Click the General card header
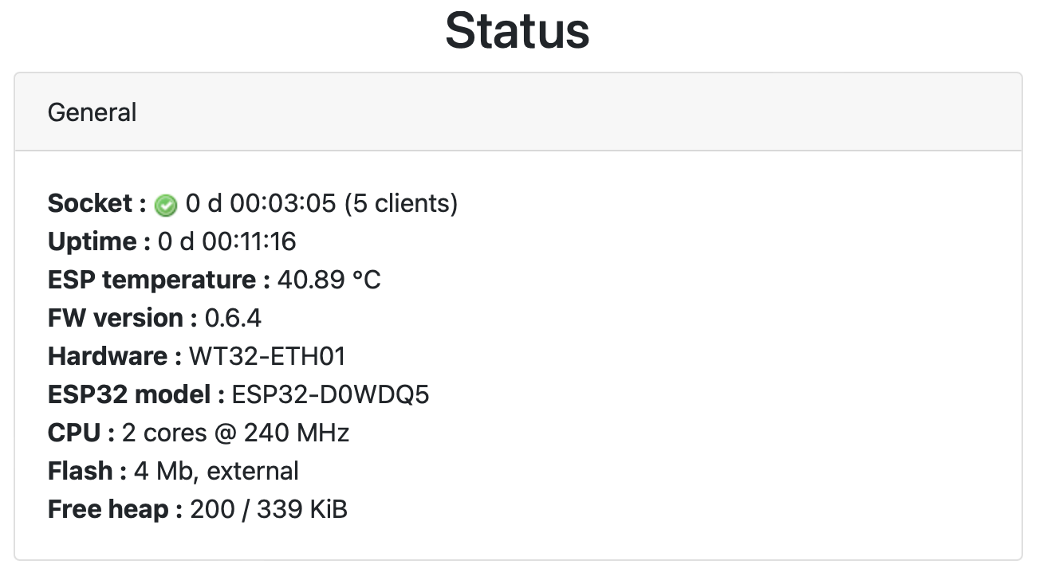1051x588 pixels. point(92,112)
